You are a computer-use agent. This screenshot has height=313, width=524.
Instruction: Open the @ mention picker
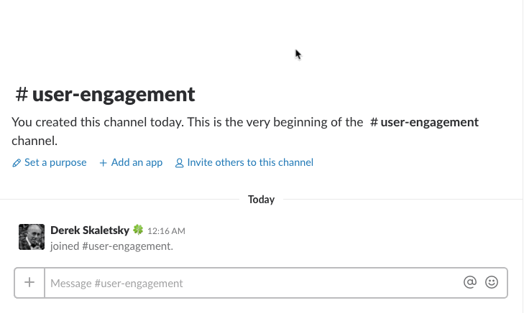(x=470, y=282)
